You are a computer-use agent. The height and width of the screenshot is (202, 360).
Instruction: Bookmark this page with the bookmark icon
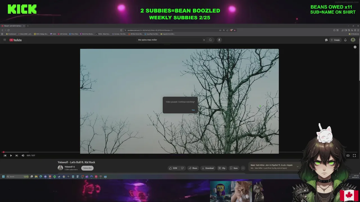pyautogui.click(x=121, y=30)
